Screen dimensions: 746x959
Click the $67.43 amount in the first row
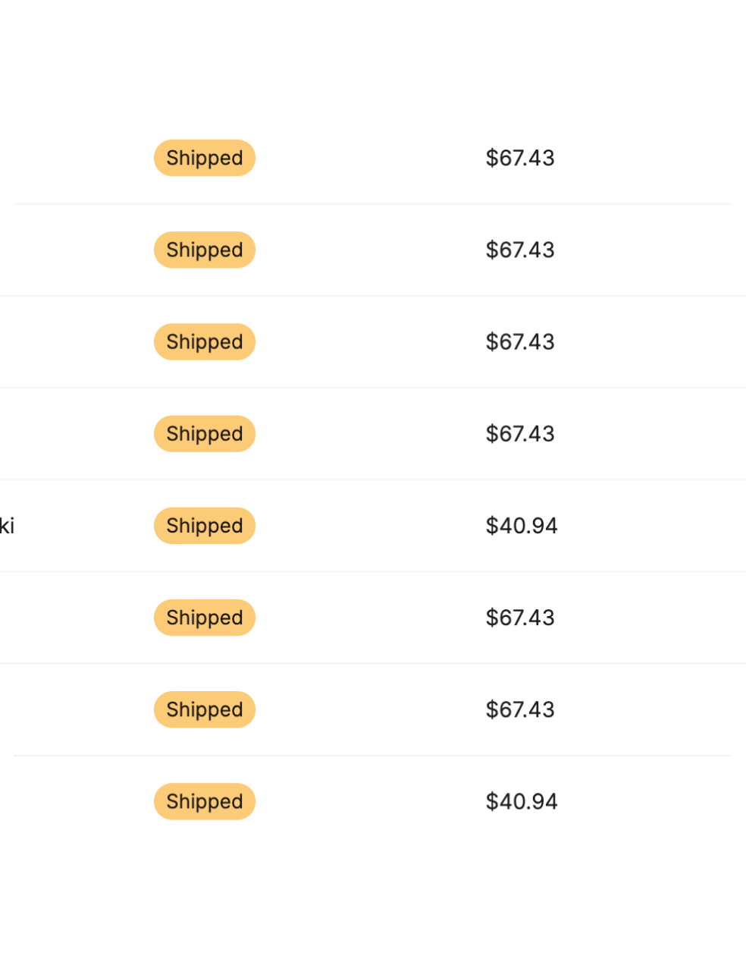pyautogui.click(x=520, y=158)
